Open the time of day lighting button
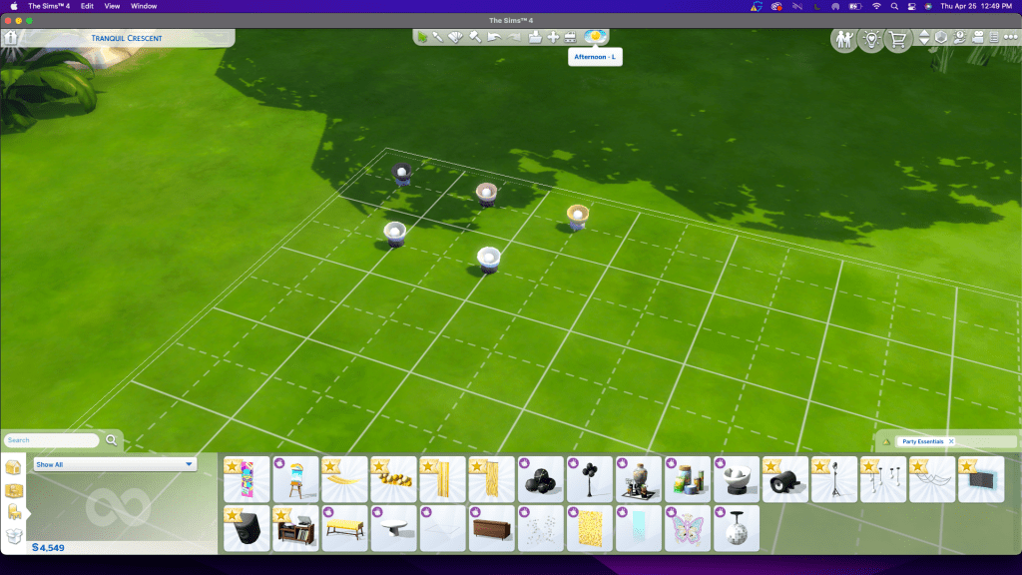Viewport: 1022px width, 575px height. coord(595,37)
